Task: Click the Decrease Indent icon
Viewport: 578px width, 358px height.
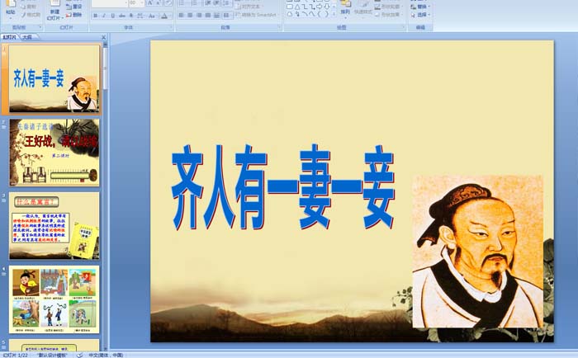Action: tap(208, 3)
